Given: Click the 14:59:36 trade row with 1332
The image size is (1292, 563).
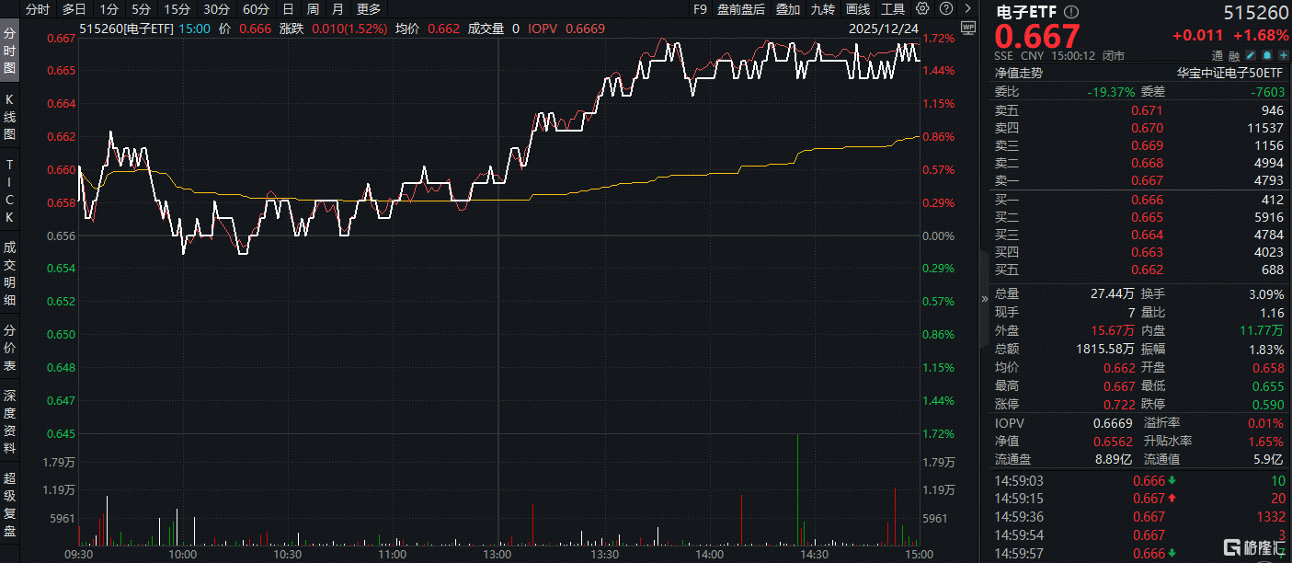Looking at the screenshot, I should (1140, 517).
